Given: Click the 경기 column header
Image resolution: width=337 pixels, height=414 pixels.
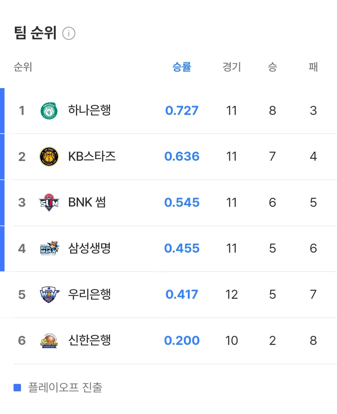Looking at the screenshot, I should point(232,67).
